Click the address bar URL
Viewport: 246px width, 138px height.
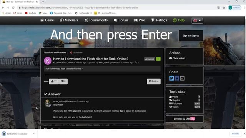[80, 8]
